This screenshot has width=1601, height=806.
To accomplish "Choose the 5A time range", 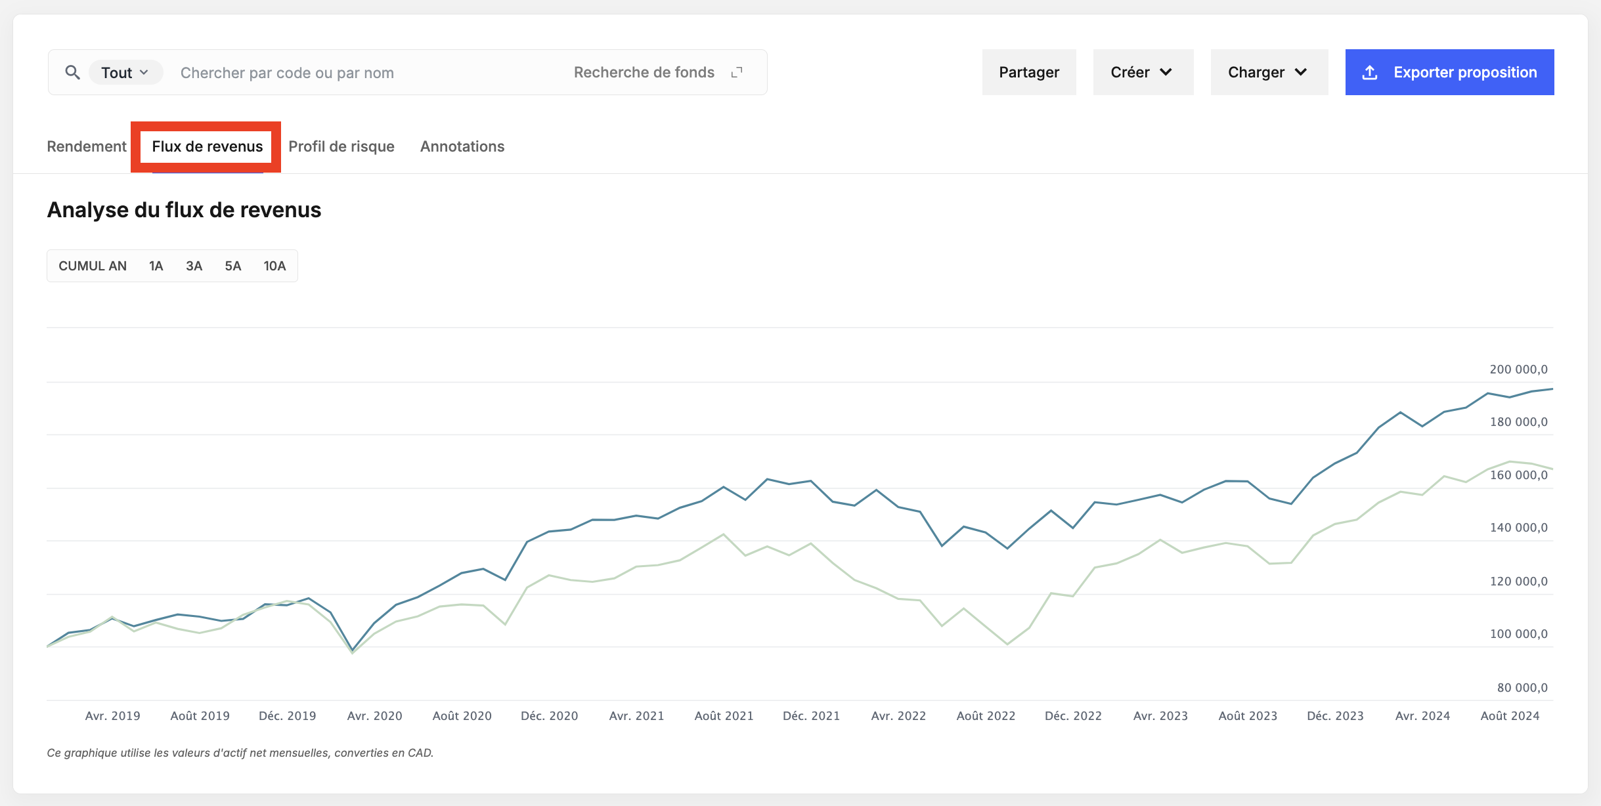I will [x=233, y=266].
